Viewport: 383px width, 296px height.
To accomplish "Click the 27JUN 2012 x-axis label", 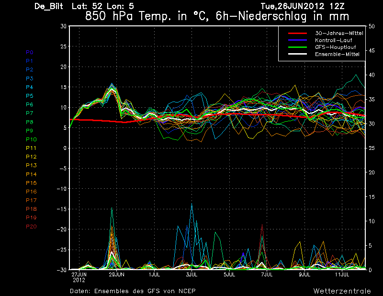I will 79,277.
